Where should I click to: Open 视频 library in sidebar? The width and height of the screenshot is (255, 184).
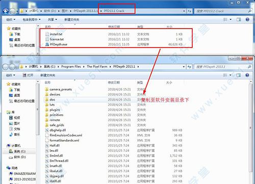(x=15, y=118)
